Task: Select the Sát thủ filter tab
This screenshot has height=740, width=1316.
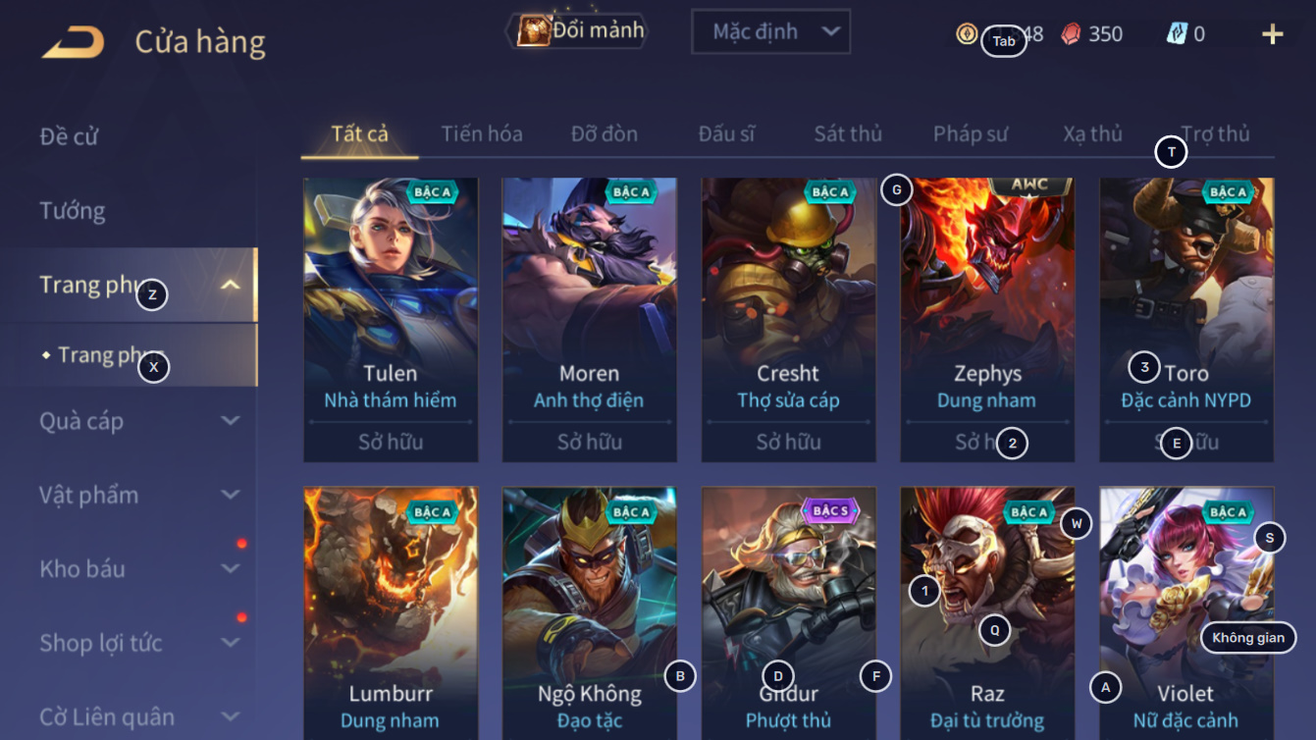Action: click(848, 134)
